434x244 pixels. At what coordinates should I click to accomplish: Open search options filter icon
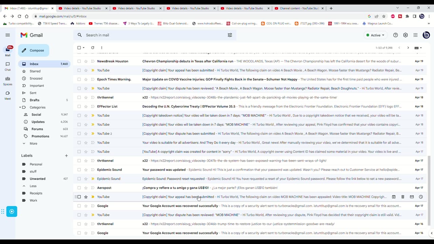[x=230, y=35]
